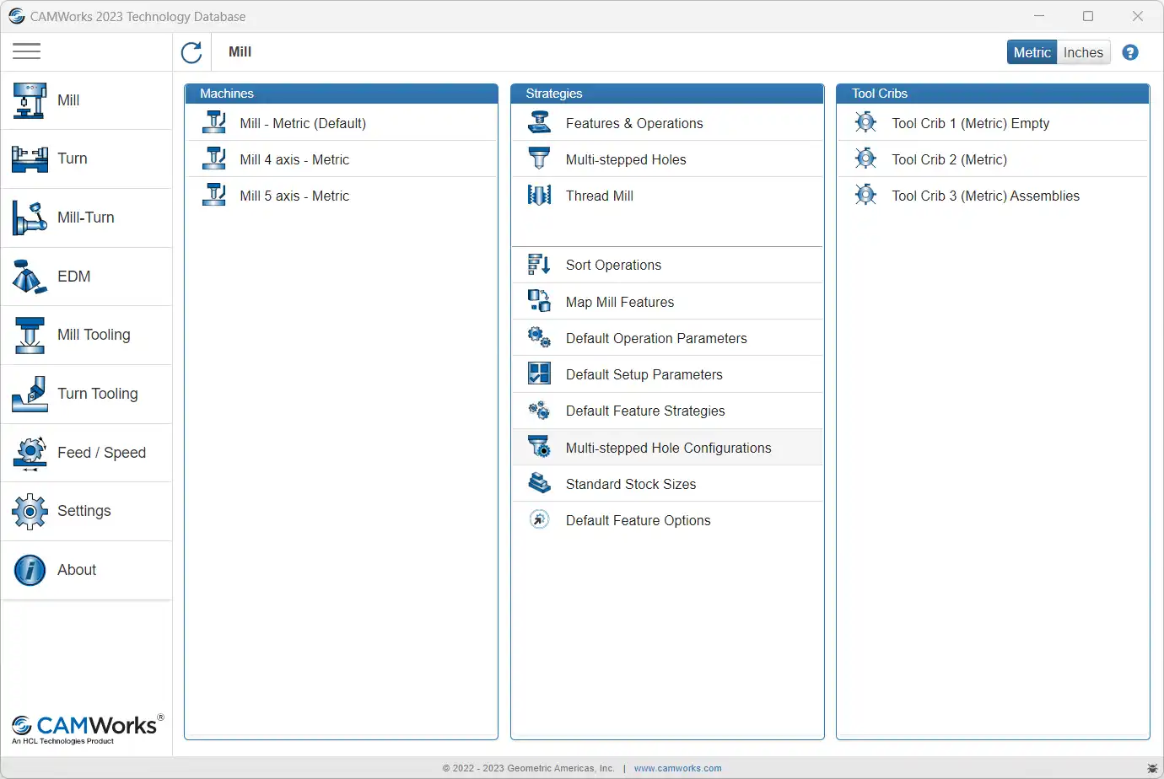
Task: Click the Mill 4 axis - Metric icon
Action: pyautogui.click(x=214, y=158)
